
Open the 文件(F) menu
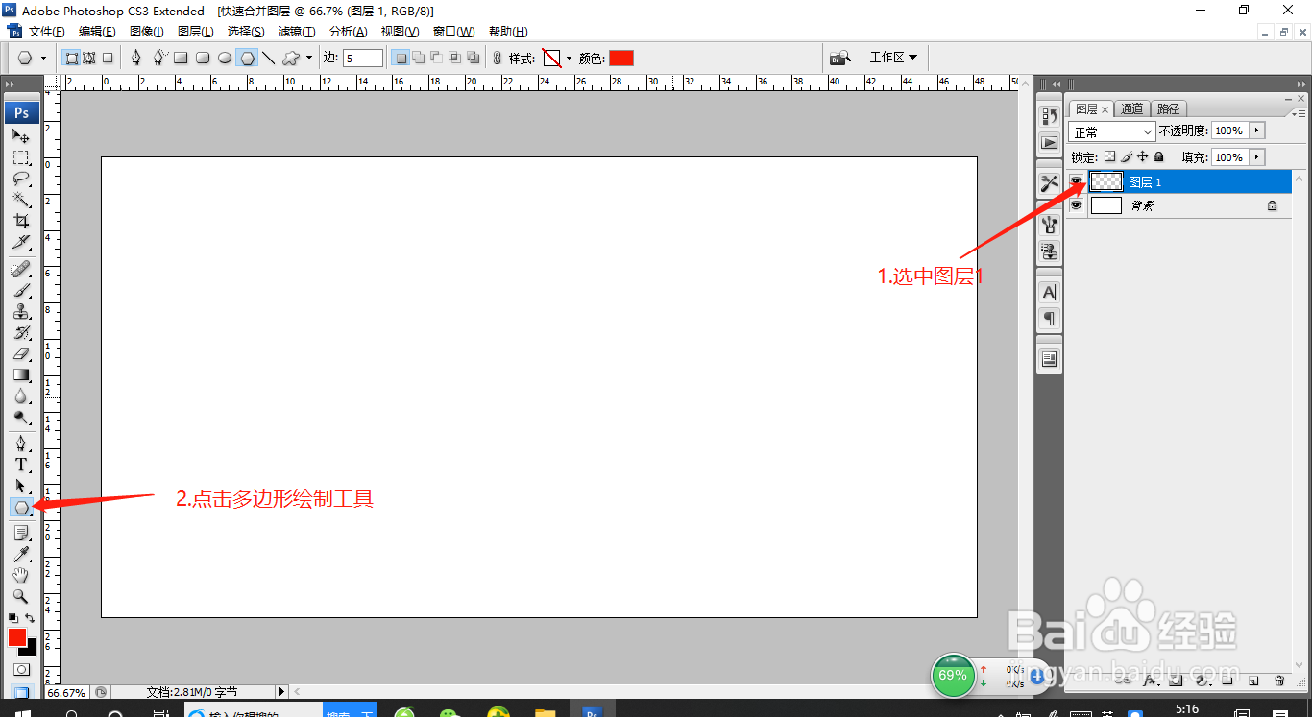(x=47, y=32)
